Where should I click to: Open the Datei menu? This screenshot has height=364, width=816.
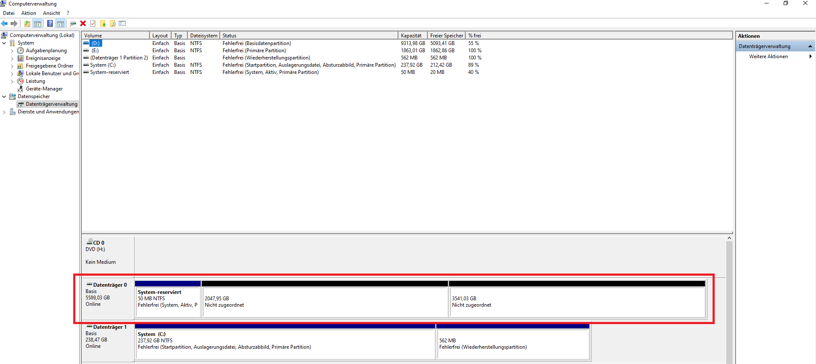[x=9, y=13]
